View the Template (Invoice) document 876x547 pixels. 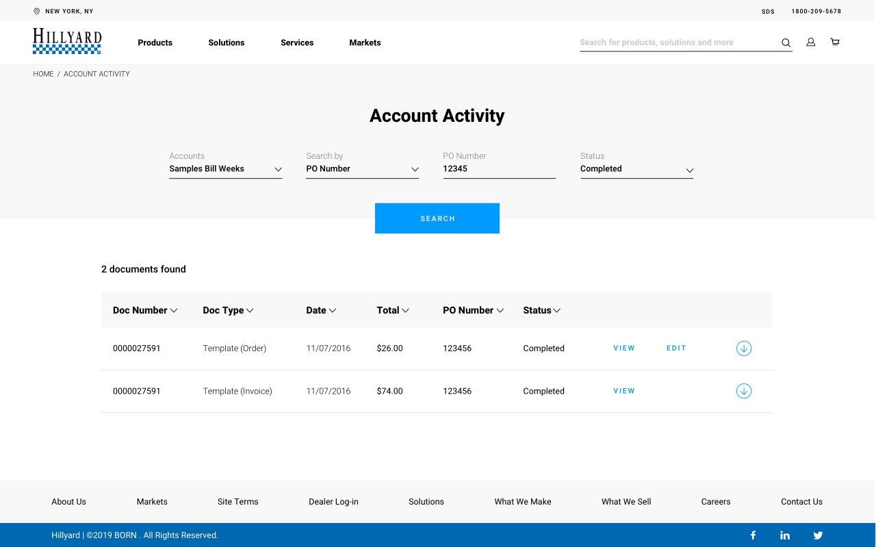point(624,391)
